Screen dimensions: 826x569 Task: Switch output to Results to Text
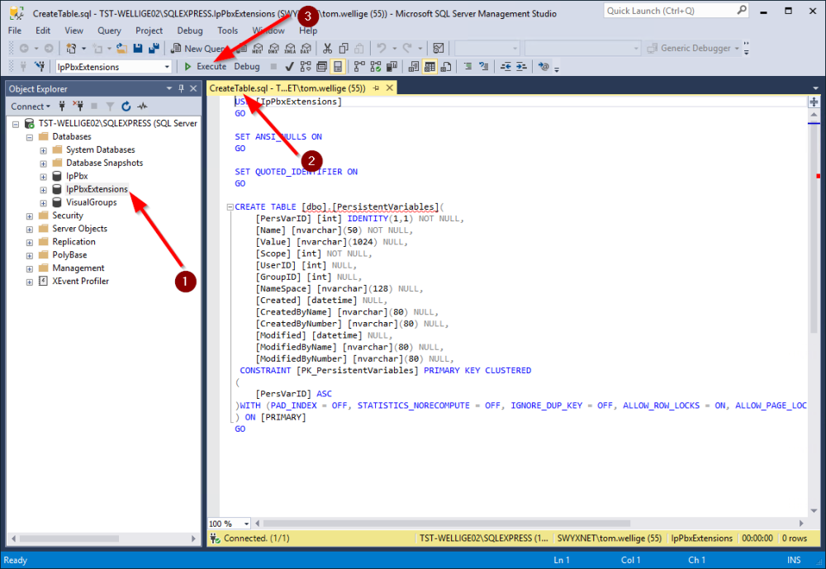(414, 66)
